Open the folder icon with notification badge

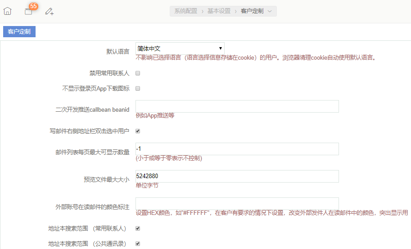point(28,12)
